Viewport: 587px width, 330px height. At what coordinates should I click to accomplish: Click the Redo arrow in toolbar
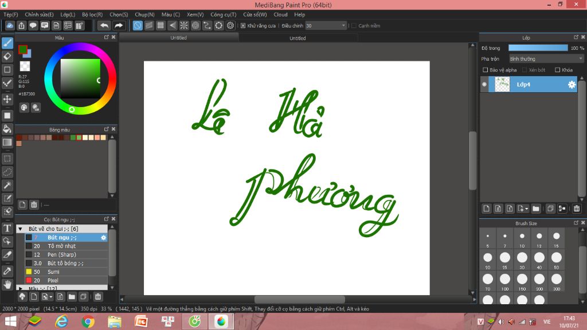pyautogui.click(x=118, y=25)
